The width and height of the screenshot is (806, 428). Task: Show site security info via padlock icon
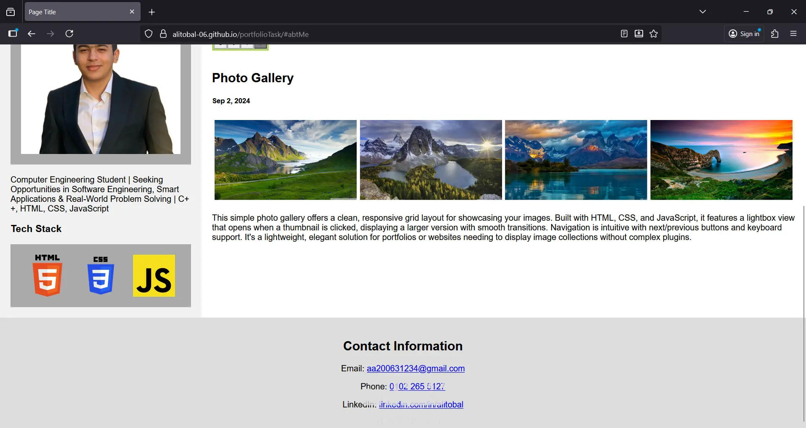pos(163,34)
